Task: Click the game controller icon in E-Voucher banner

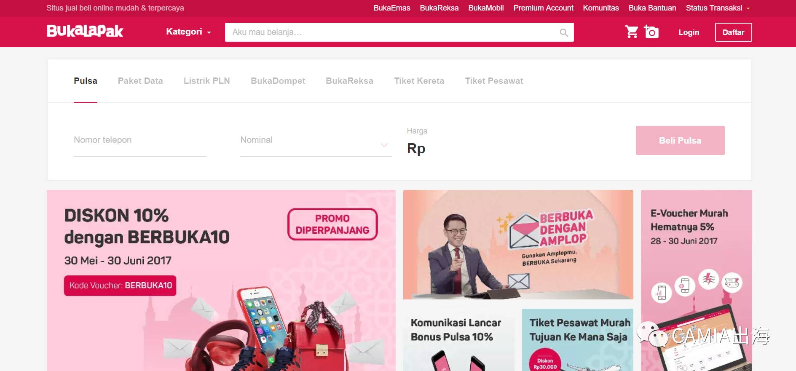Action: click(x=732, y=283)
